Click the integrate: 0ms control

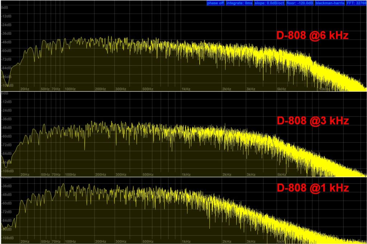point(238,3)
